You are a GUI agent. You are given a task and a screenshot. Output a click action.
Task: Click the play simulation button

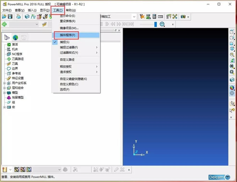(107, 24)
